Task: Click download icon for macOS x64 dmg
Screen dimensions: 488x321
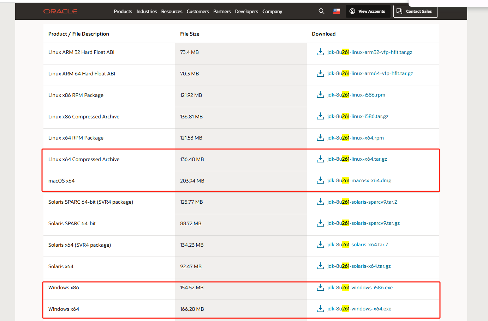Action: pyautogui.click(x=320, y=180)
